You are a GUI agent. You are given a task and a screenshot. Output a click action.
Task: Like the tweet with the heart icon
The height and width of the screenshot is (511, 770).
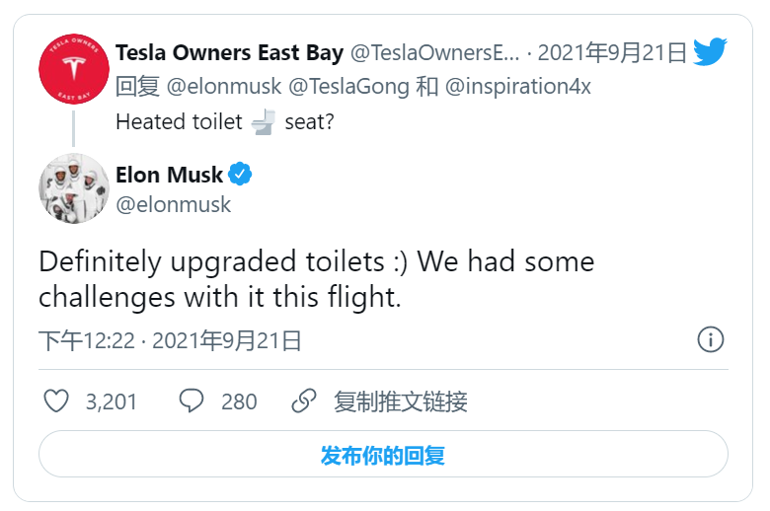point(58,401)
